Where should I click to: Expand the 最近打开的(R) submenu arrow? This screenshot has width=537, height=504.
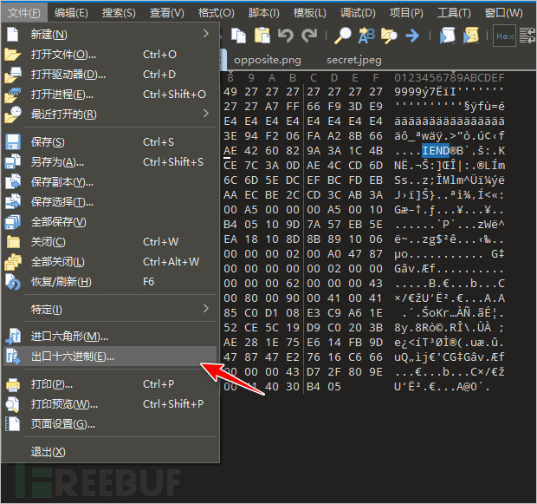pos(206,114)
